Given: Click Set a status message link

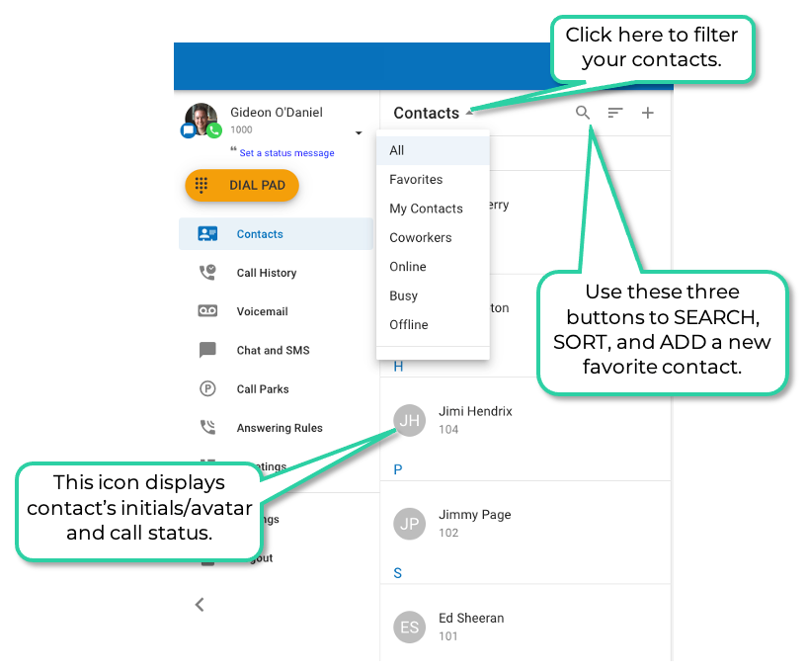Looking at the screenshot, I should point(286,153).
